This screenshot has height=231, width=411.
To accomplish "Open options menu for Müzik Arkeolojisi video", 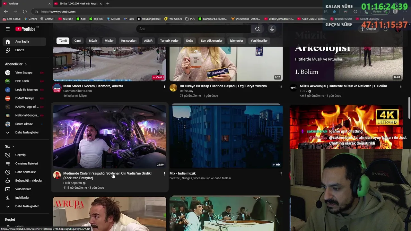I will 401,86.
